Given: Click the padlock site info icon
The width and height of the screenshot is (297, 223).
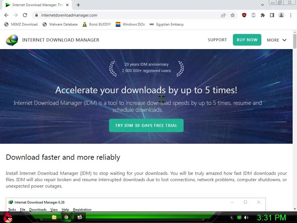Looking at the screenshot, I should 37,15.
